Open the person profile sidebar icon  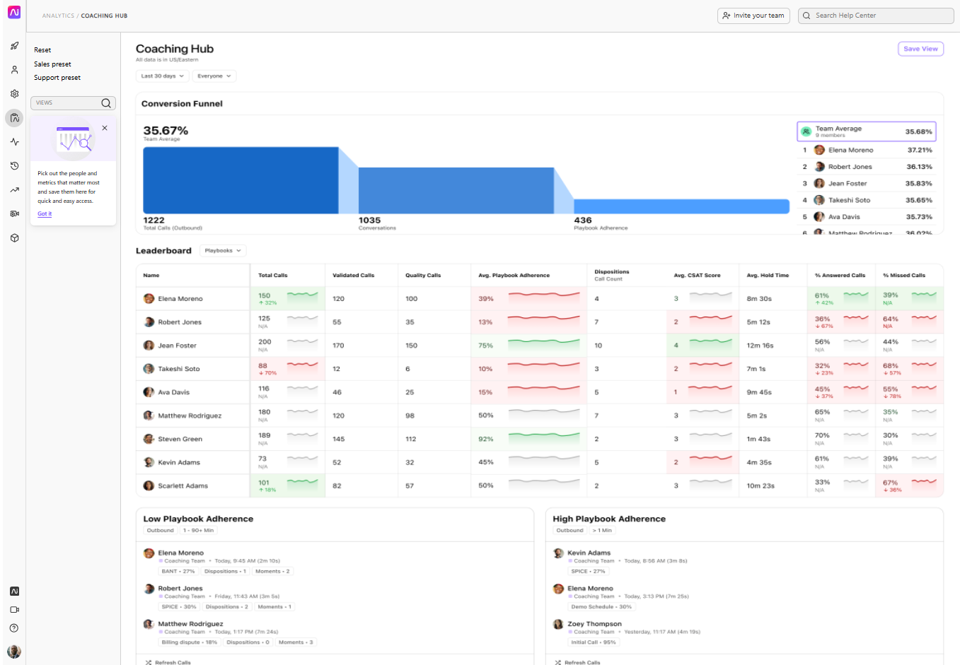pyautogui.click(x=14, y=70)
